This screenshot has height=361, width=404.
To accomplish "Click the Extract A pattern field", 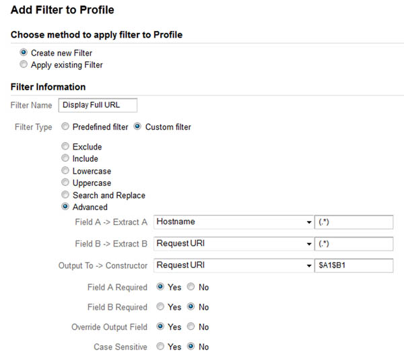I will point(353,222).
